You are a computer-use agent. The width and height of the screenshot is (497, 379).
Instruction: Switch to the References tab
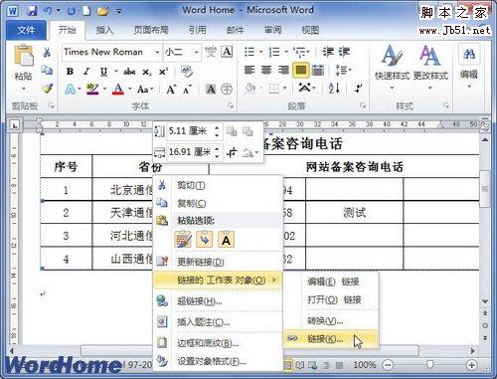click(198, 30)
